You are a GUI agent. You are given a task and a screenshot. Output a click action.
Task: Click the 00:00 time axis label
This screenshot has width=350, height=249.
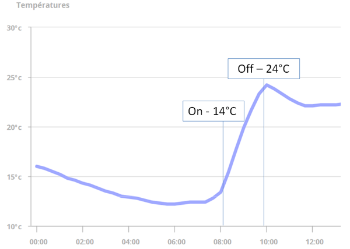tap(38, 241)
